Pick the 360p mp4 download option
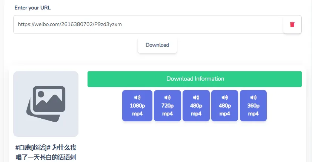 tap(253, 105)
